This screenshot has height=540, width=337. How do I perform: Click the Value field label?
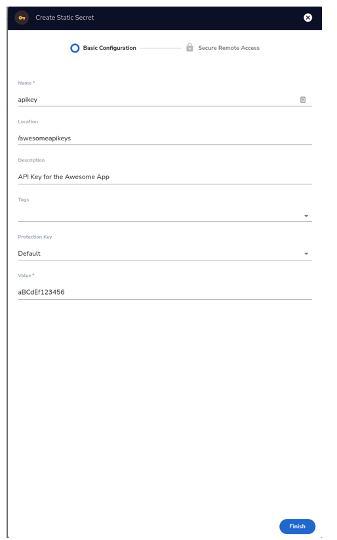coord(26,276)
